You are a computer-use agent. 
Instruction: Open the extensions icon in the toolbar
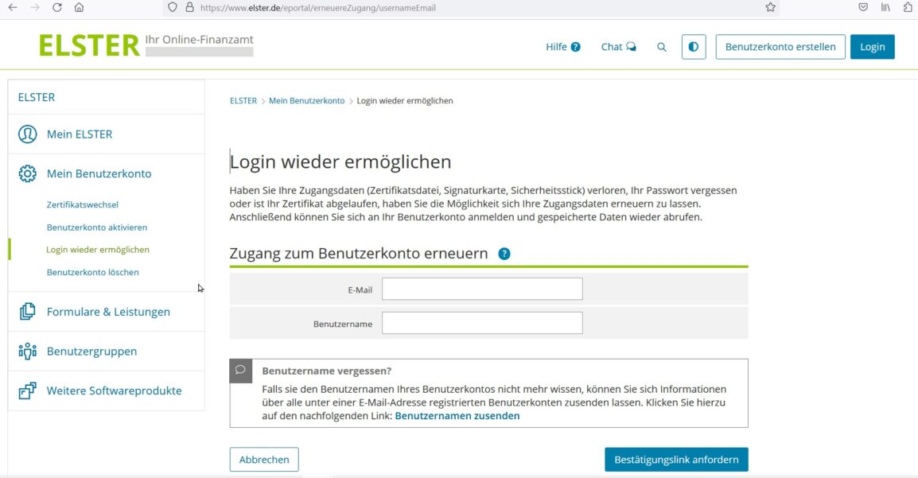pyautogui.click(x=908, y=8)
